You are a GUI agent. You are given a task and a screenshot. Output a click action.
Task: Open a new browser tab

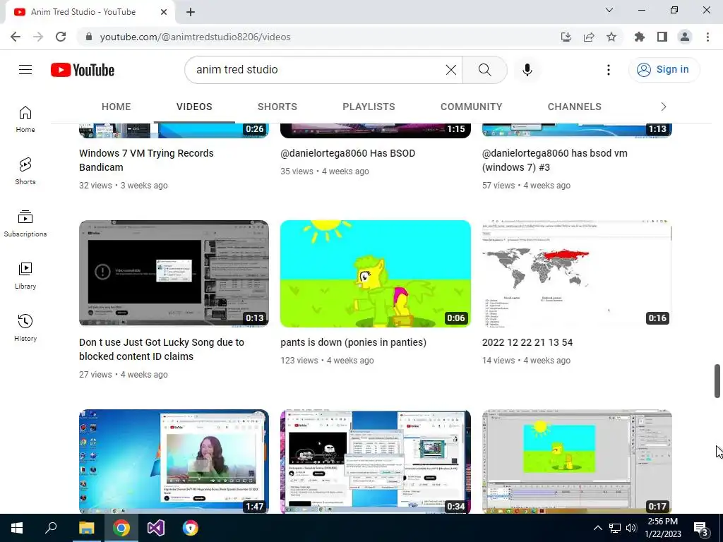[x=191, y=12]
